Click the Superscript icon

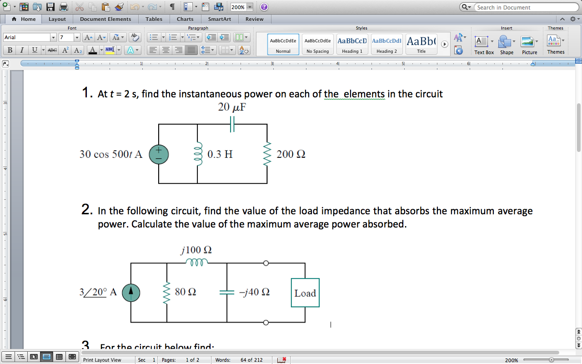point(65,50)
